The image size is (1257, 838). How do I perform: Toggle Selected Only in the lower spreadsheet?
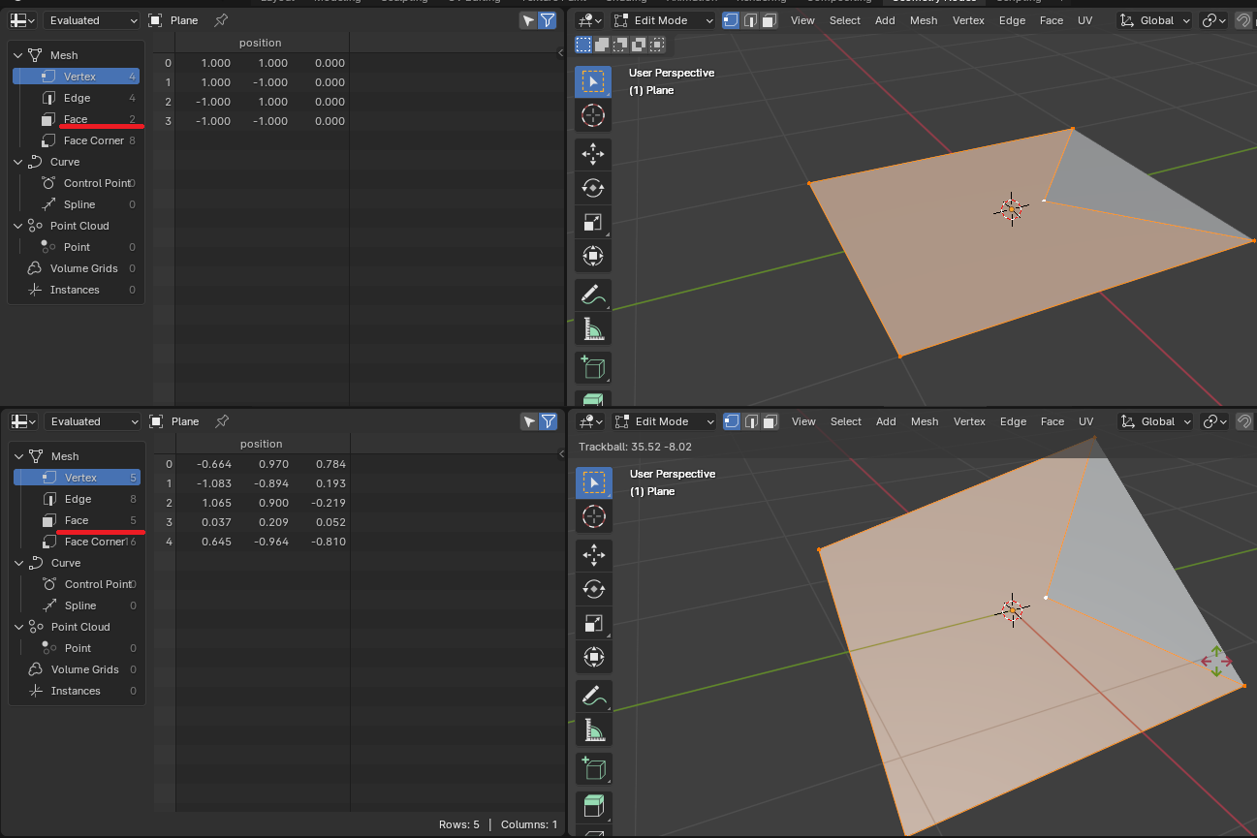pyautogui.click(x=529, y=421)
